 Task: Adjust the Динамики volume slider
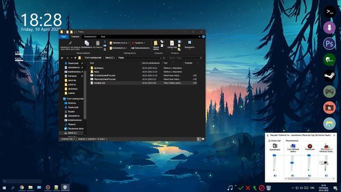tap(274, 155)
